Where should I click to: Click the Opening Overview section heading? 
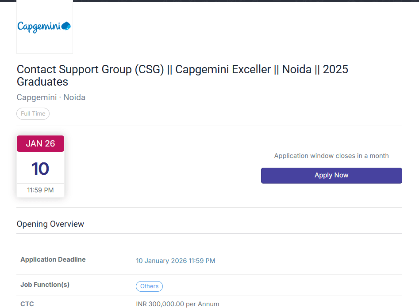50,224
